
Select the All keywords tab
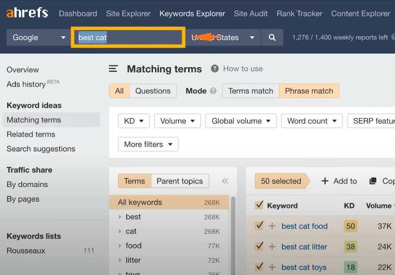point(120,91)
